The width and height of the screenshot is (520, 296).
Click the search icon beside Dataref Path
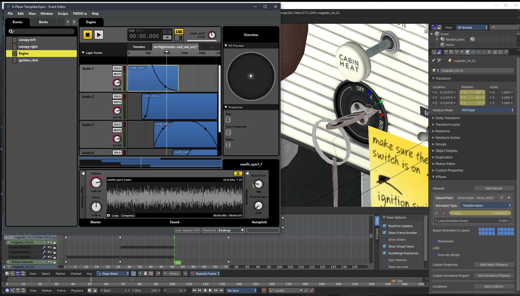pyautogui.click(x=501, y=198)
